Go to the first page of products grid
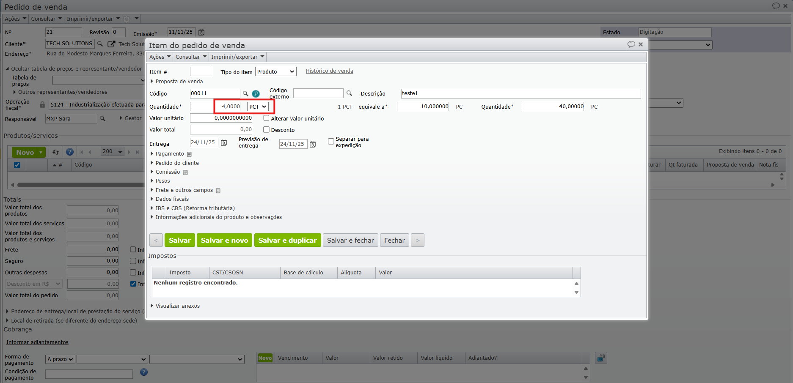Image resolution: width=793 pixels, height=383 pixels. click(81, 152)
